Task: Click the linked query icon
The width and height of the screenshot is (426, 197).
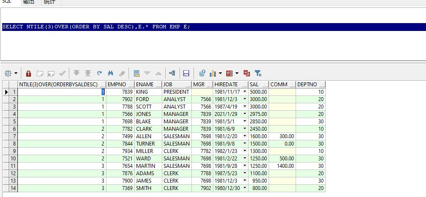Action: [172, 74]
